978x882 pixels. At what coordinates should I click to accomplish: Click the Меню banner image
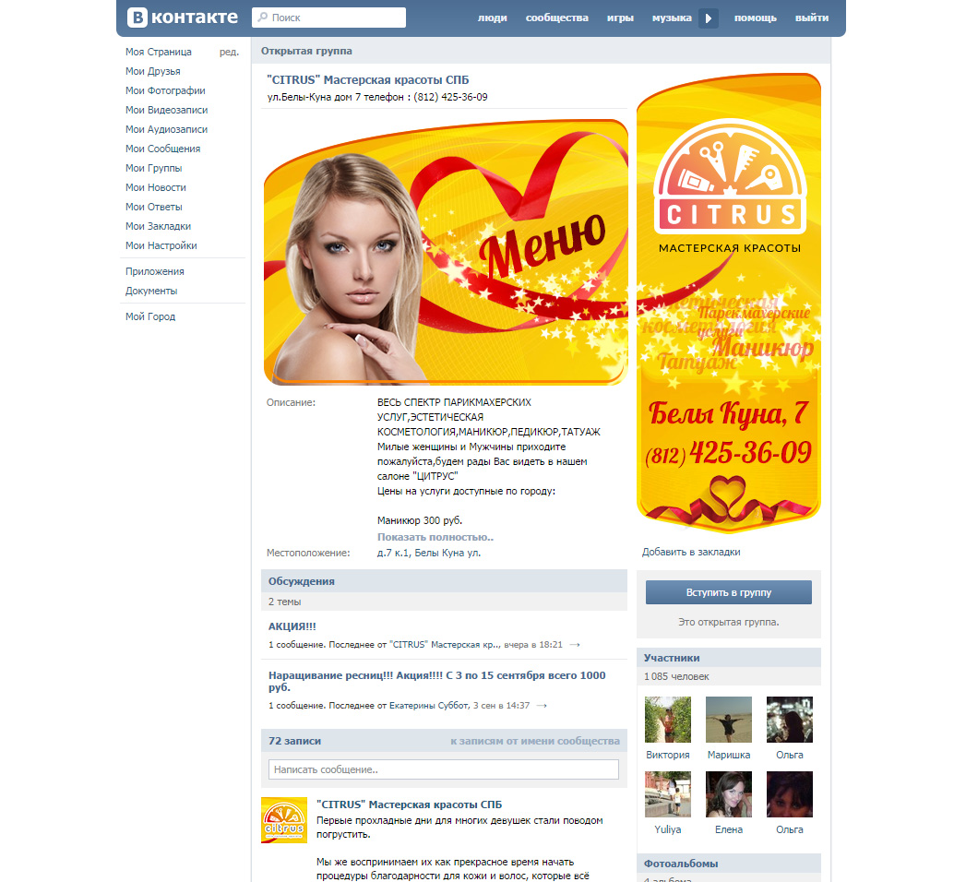tap(446, 252)
